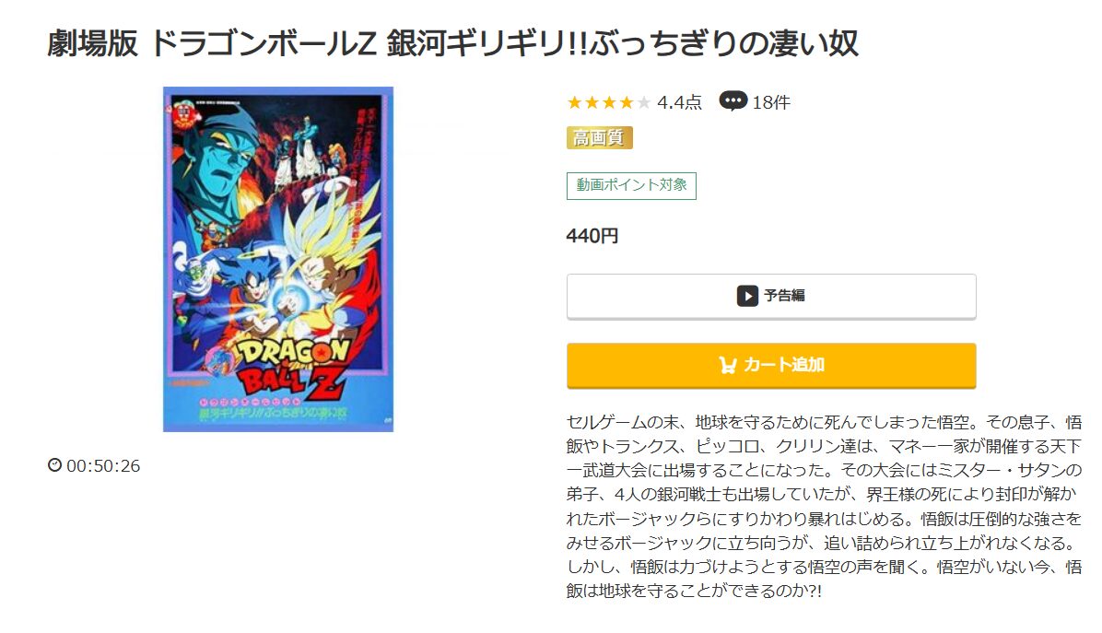Image resolution: width=1102 pixels, height=633 pixels.
Task: Click the 00:50:26 runtime label
Action: 103,466
